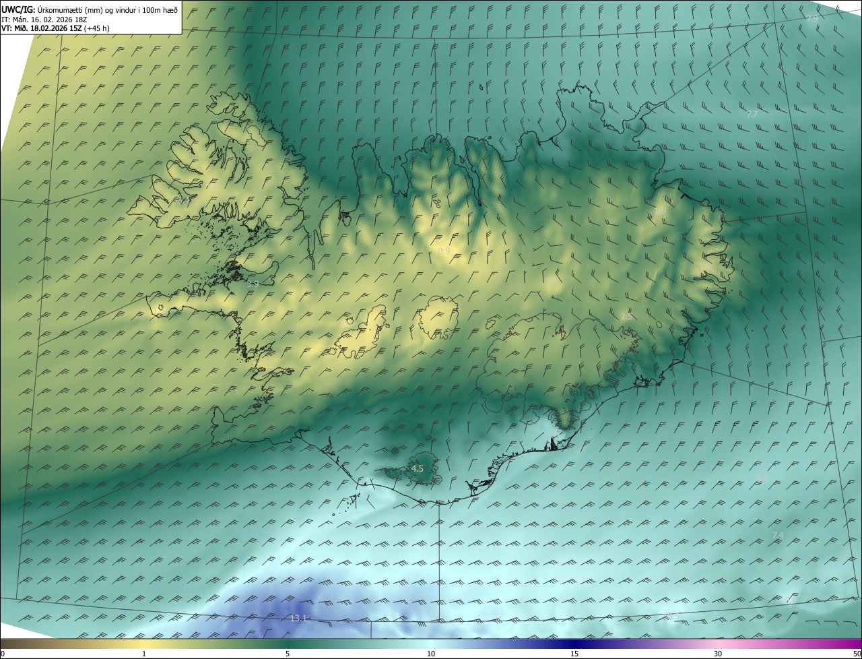The height and width of the screenshot is (659, 862).
Task: Click the 5 tick label on the color scale
Action: point(288,654)
